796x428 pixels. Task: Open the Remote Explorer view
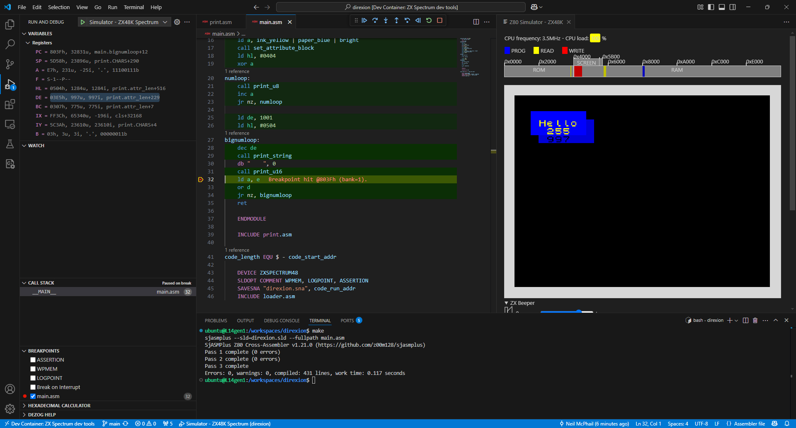10,124
